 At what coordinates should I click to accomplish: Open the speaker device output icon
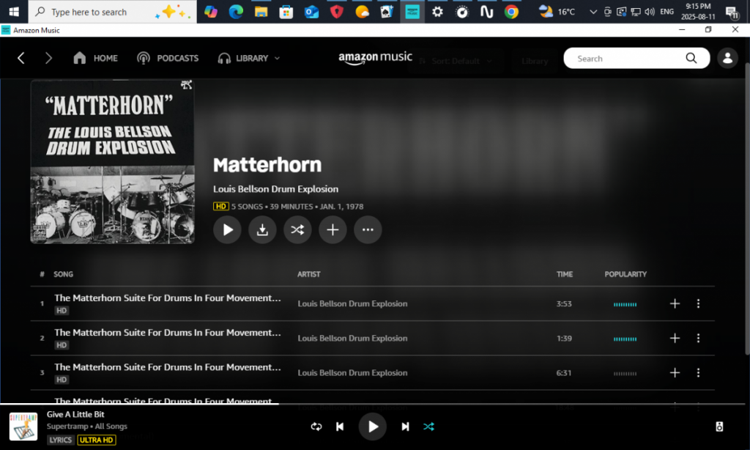click(x=719, y=427)
